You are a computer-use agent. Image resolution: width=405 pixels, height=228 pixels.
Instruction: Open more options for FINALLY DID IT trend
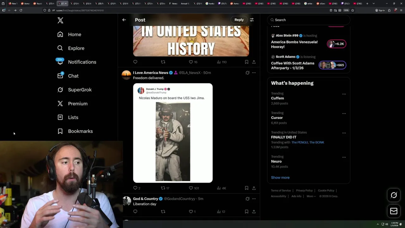[x=344, y=133]
